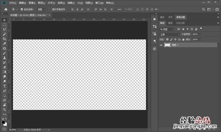Switch to the 通道 tab
This screenshot has width=221, height=132.
pos(170,23)
